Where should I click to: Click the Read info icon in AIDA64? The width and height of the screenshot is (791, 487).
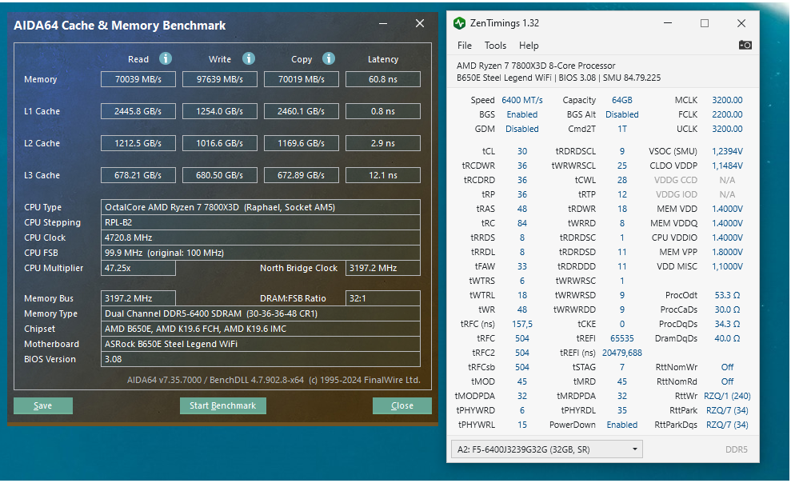click(x=166, y=58)
